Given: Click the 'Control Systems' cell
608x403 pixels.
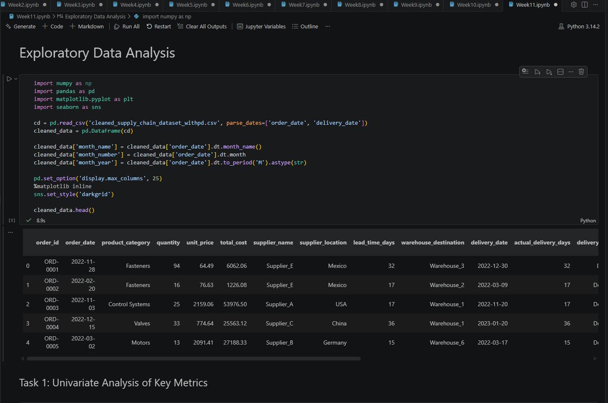Looking at the screenshot, I should pyautogui.click(x=129, y=304).
